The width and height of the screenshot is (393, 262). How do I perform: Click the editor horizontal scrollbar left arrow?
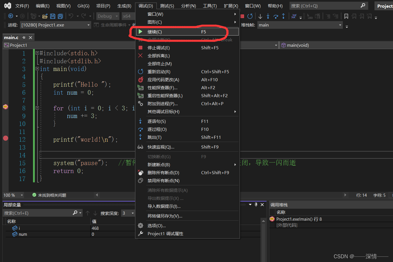[x=97, y=195]
